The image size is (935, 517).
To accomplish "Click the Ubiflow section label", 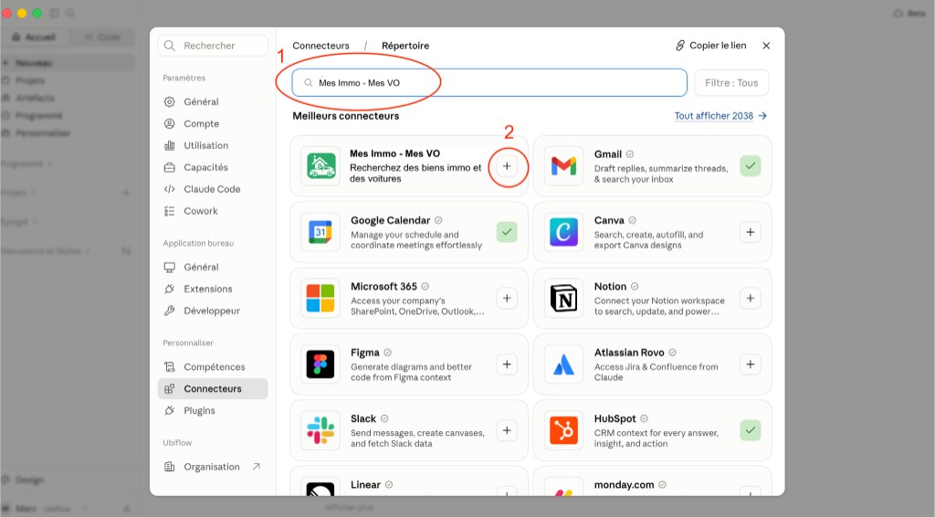I will 177,443.
